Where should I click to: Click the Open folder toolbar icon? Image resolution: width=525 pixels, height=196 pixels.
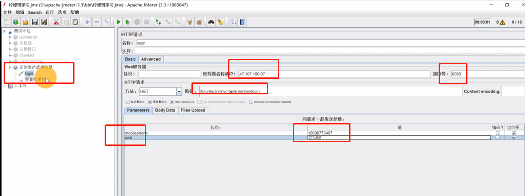pos(25,22)
